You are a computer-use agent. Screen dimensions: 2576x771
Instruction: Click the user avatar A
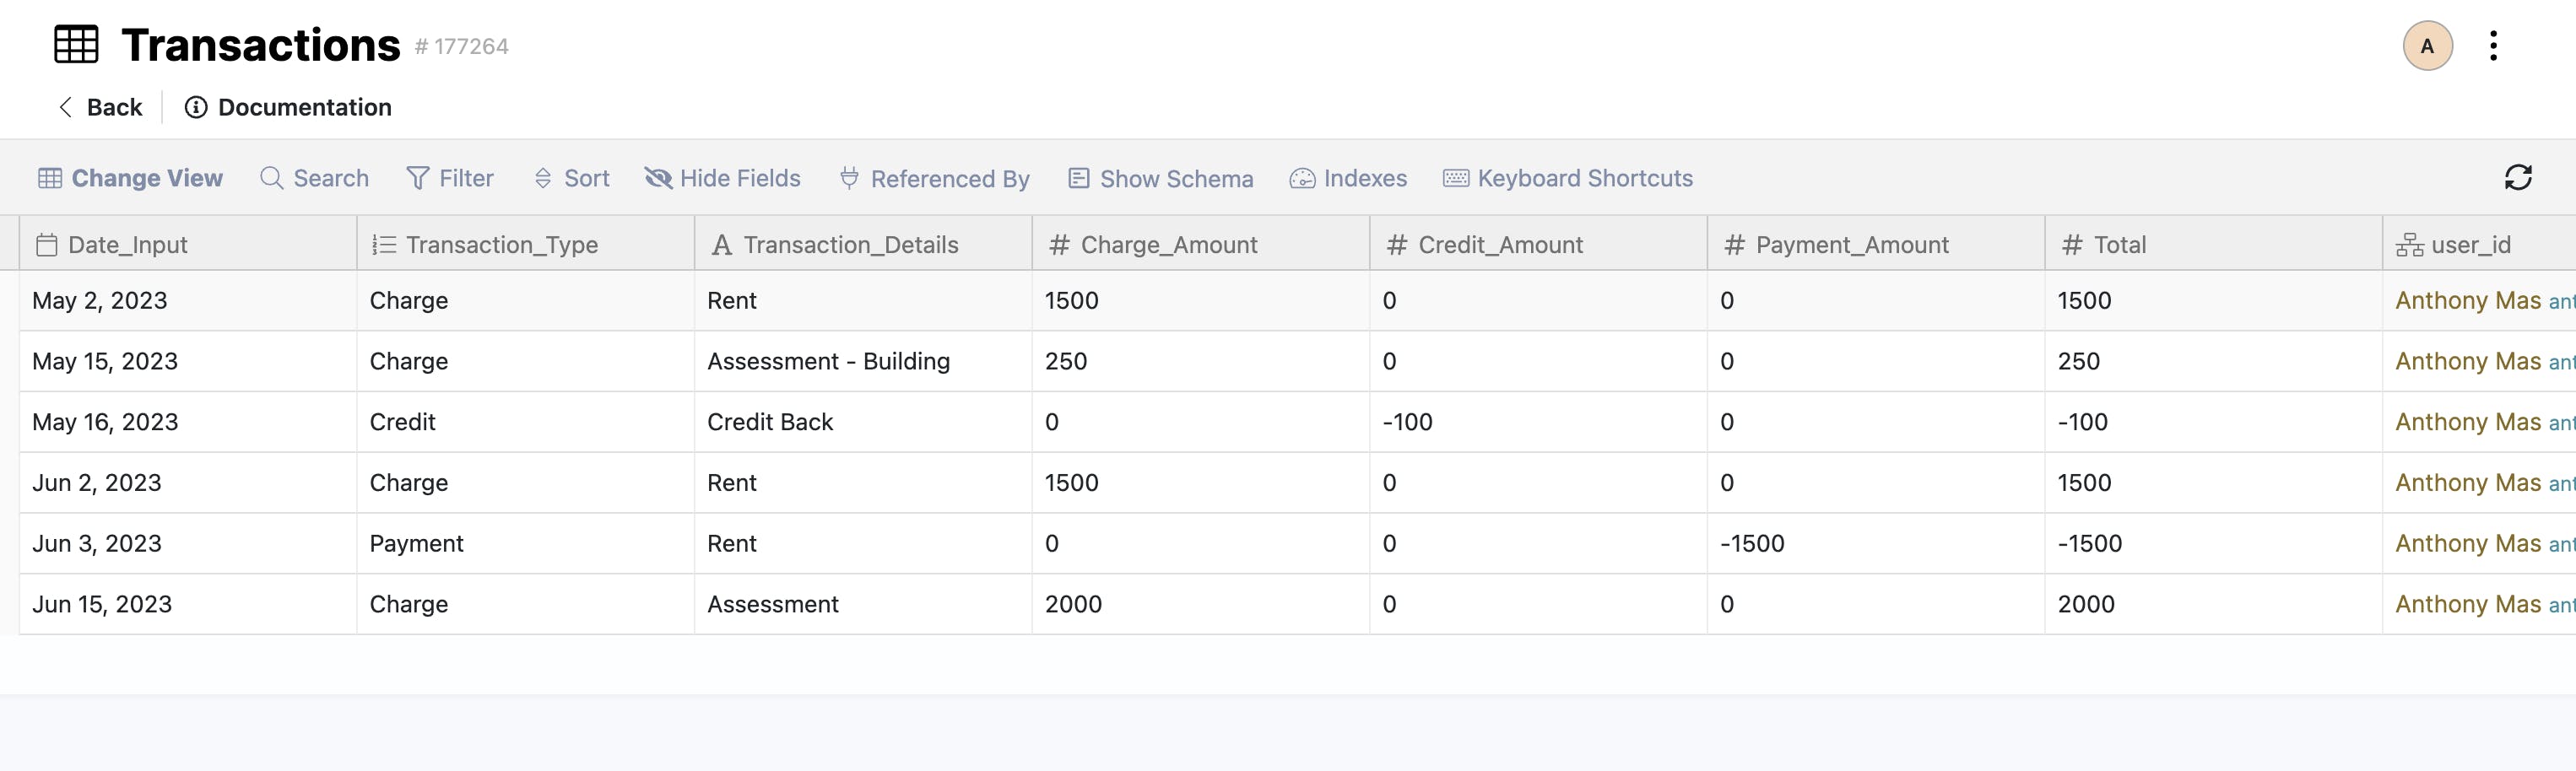coord(2427,46)
